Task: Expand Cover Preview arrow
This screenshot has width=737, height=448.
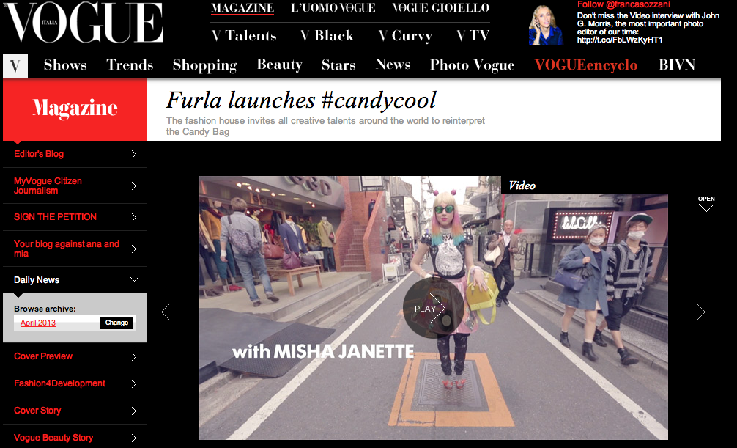Action: click(134, 356)
